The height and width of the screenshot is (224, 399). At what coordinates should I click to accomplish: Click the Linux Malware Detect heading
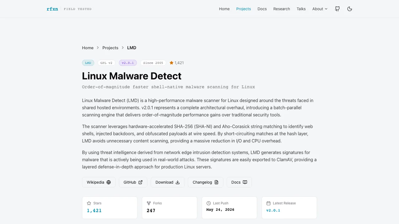coord(132,76)
